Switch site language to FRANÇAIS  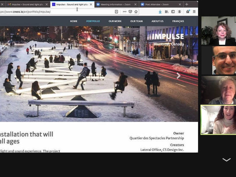click(x=178, y=21)
